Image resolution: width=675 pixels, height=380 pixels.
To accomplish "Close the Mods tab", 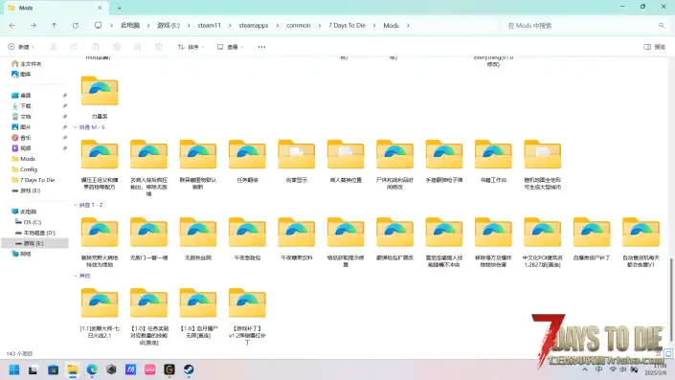I will click(100, 8).
